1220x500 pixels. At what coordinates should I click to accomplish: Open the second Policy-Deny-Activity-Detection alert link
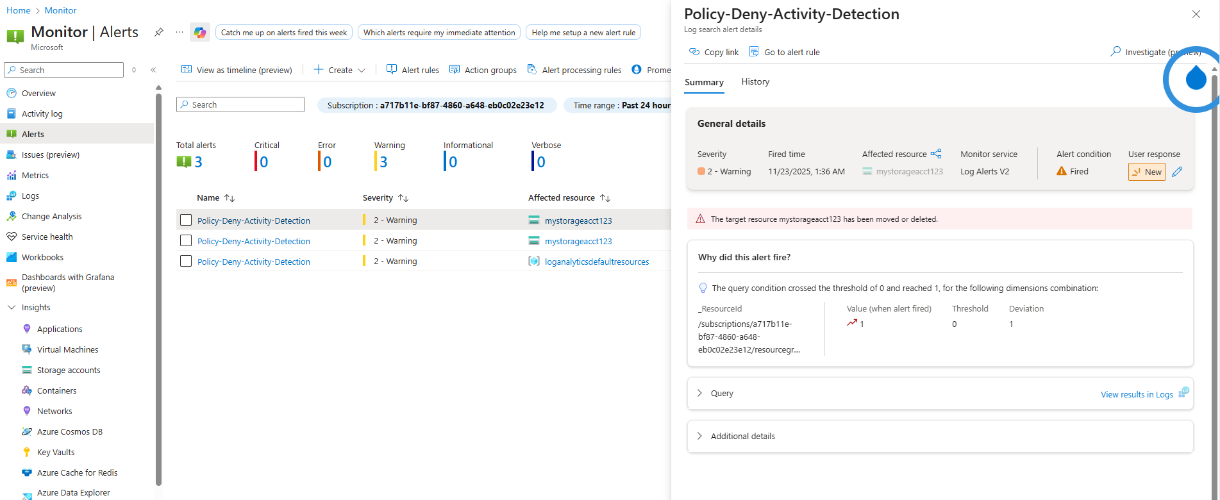(x=254, y=241)
